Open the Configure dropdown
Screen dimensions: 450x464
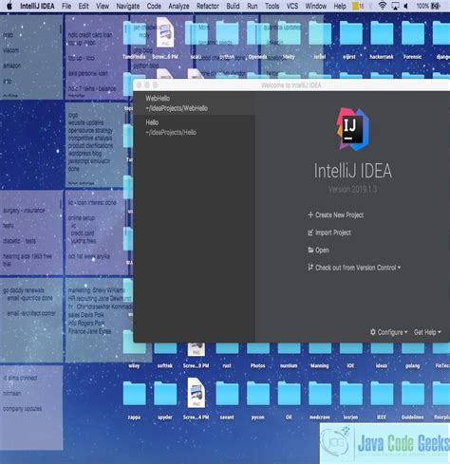[388, 332]
